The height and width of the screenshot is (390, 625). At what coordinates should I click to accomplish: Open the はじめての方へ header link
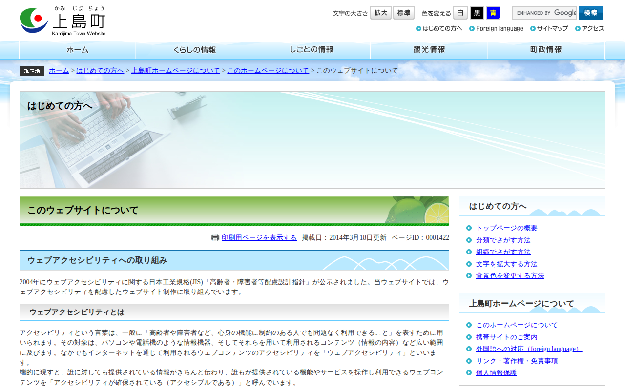coord(439,28)
